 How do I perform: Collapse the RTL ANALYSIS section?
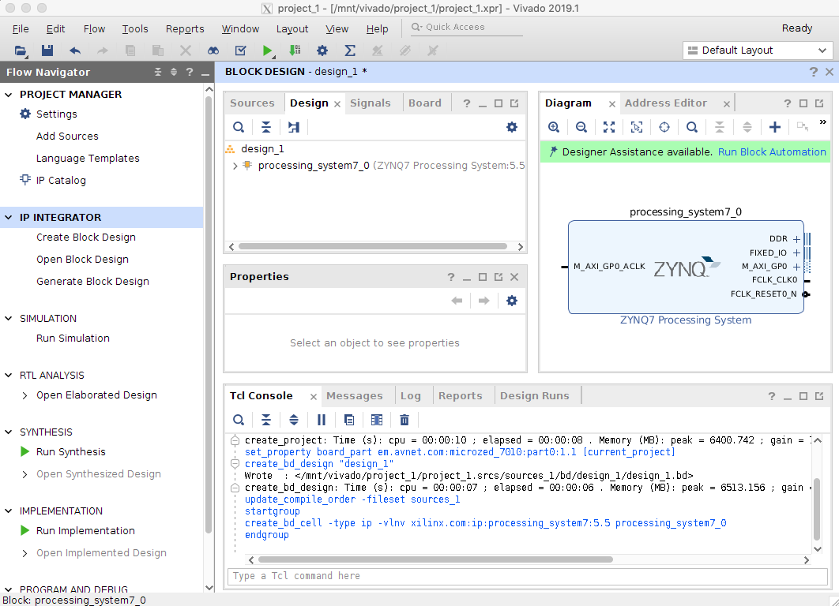point(9,375)
